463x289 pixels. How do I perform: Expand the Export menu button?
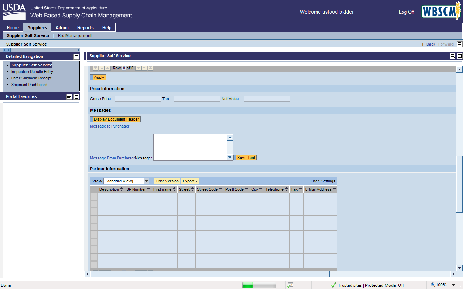pos(190,181)
